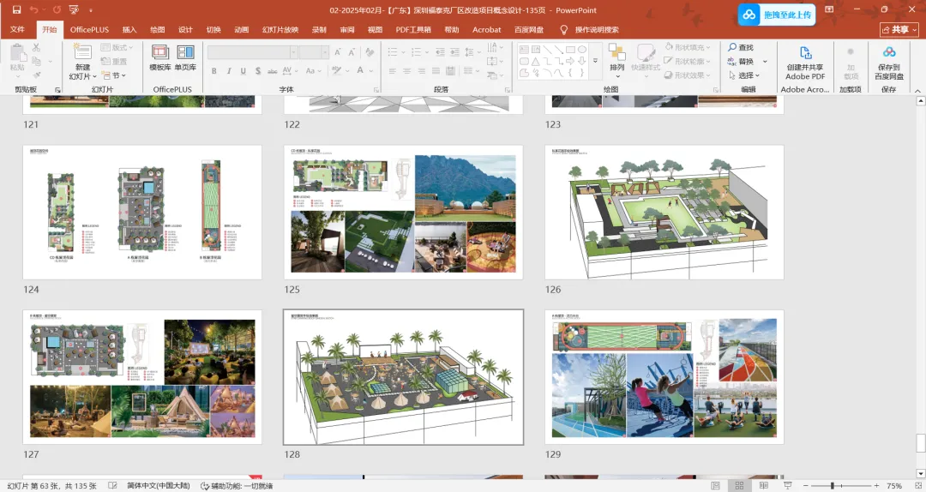This screenshot has width=926, height=492.
Task: Open the 模板库 template library
Action: coord(159,57)
